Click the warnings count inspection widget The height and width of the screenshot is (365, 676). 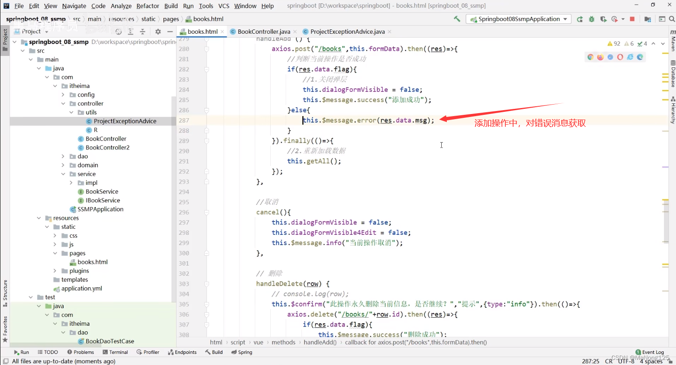tap(614, 44)
